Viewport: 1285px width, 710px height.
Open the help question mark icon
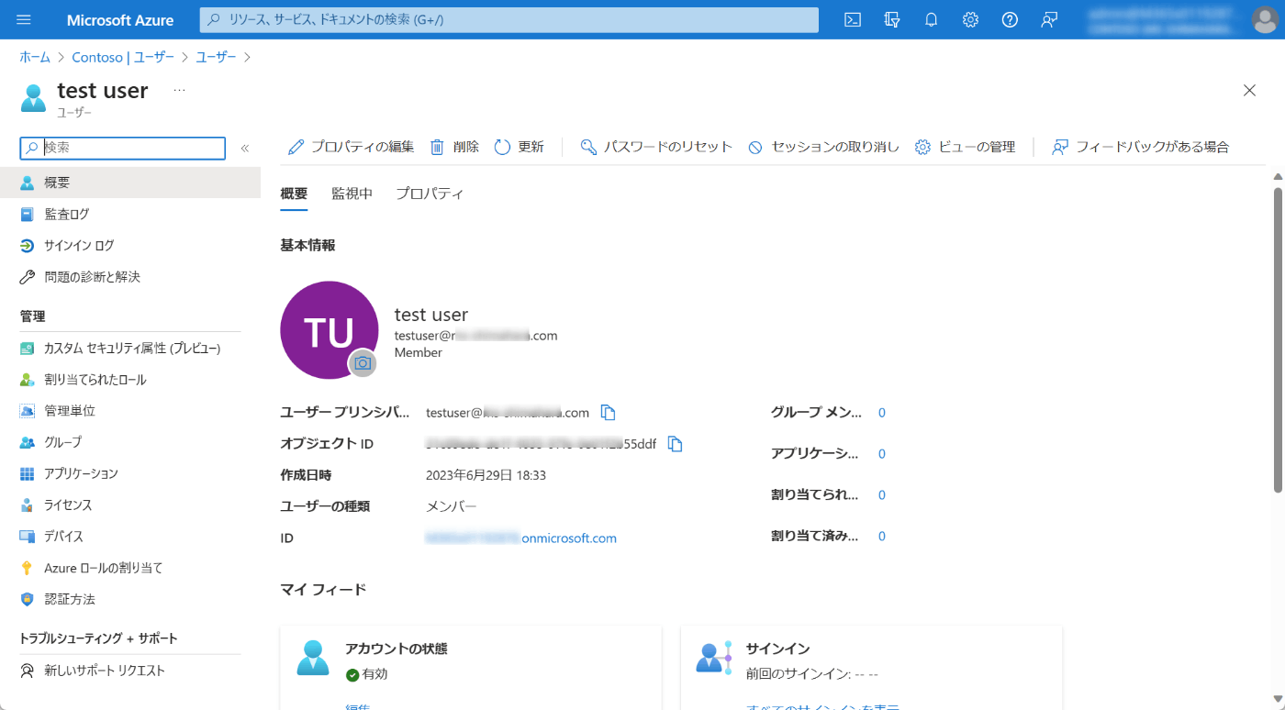tap(1010, 19)
